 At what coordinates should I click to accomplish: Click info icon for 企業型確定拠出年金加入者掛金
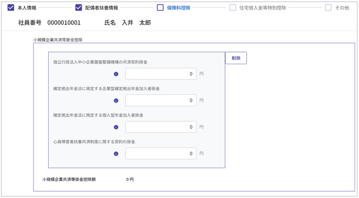tap(116, 101)
